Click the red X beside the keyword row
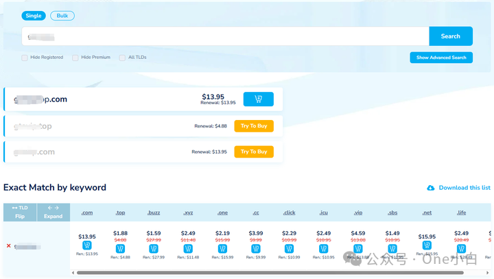 [9, 245]
